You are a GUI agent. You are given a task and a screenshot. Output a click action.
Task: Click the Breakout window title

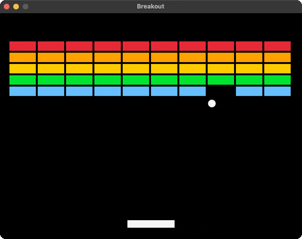tap(150, 6)
